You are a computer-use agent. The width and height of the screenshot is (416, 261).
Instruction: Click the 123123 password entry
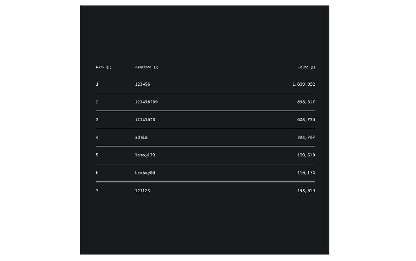[x=142, y=191]
